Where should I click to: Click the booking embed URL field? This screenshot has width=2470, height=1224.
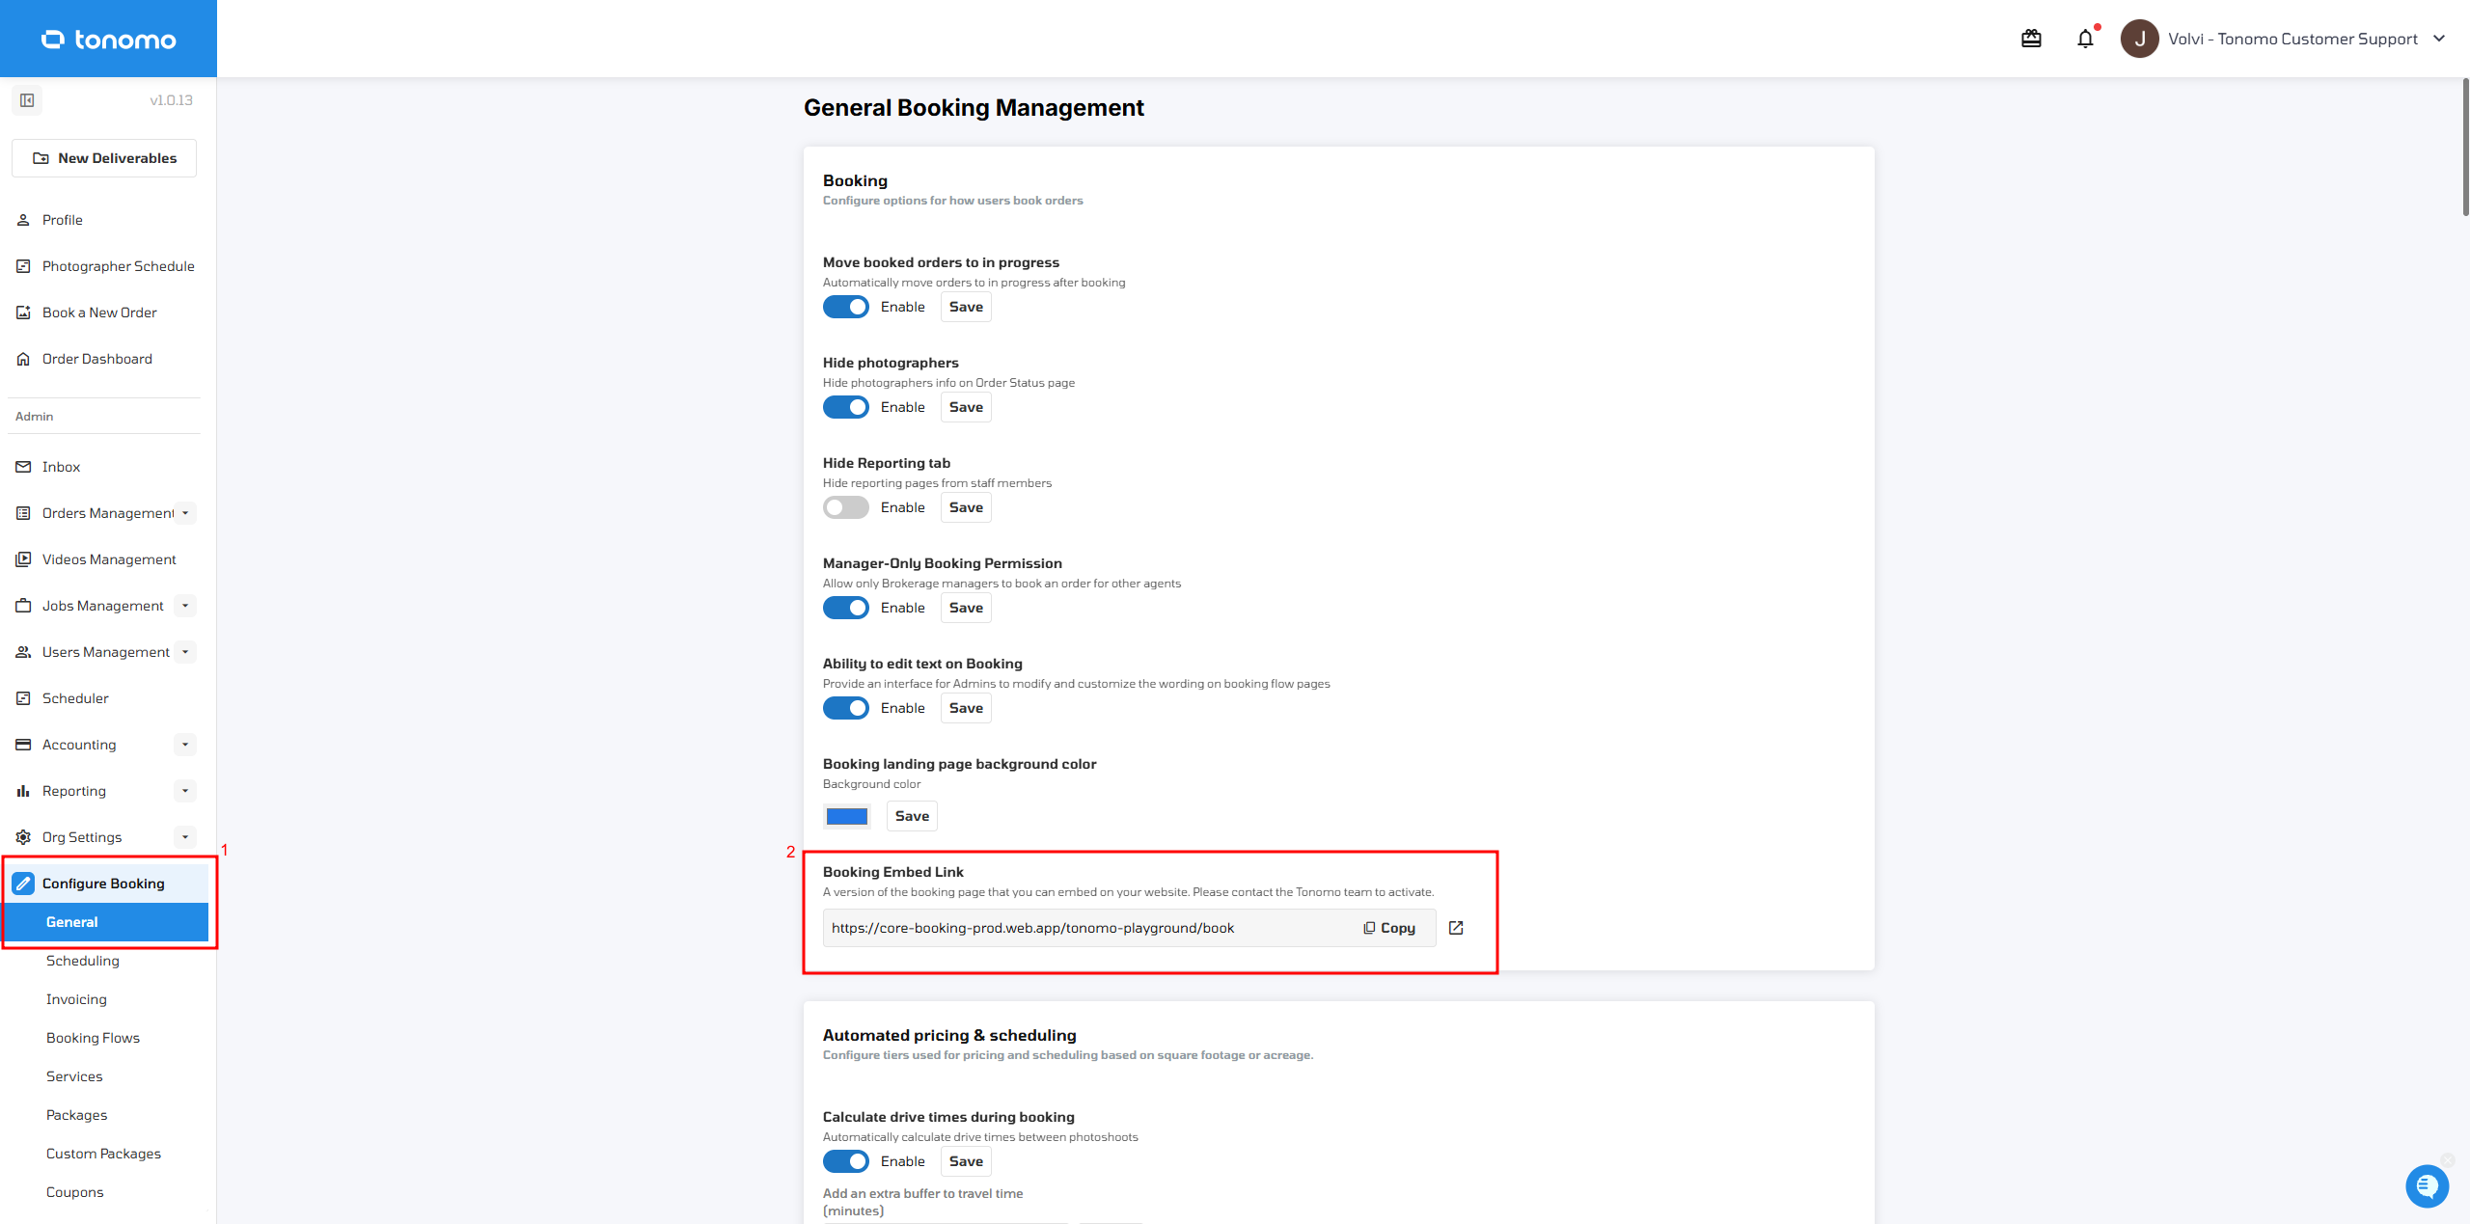click(1129, 928)
